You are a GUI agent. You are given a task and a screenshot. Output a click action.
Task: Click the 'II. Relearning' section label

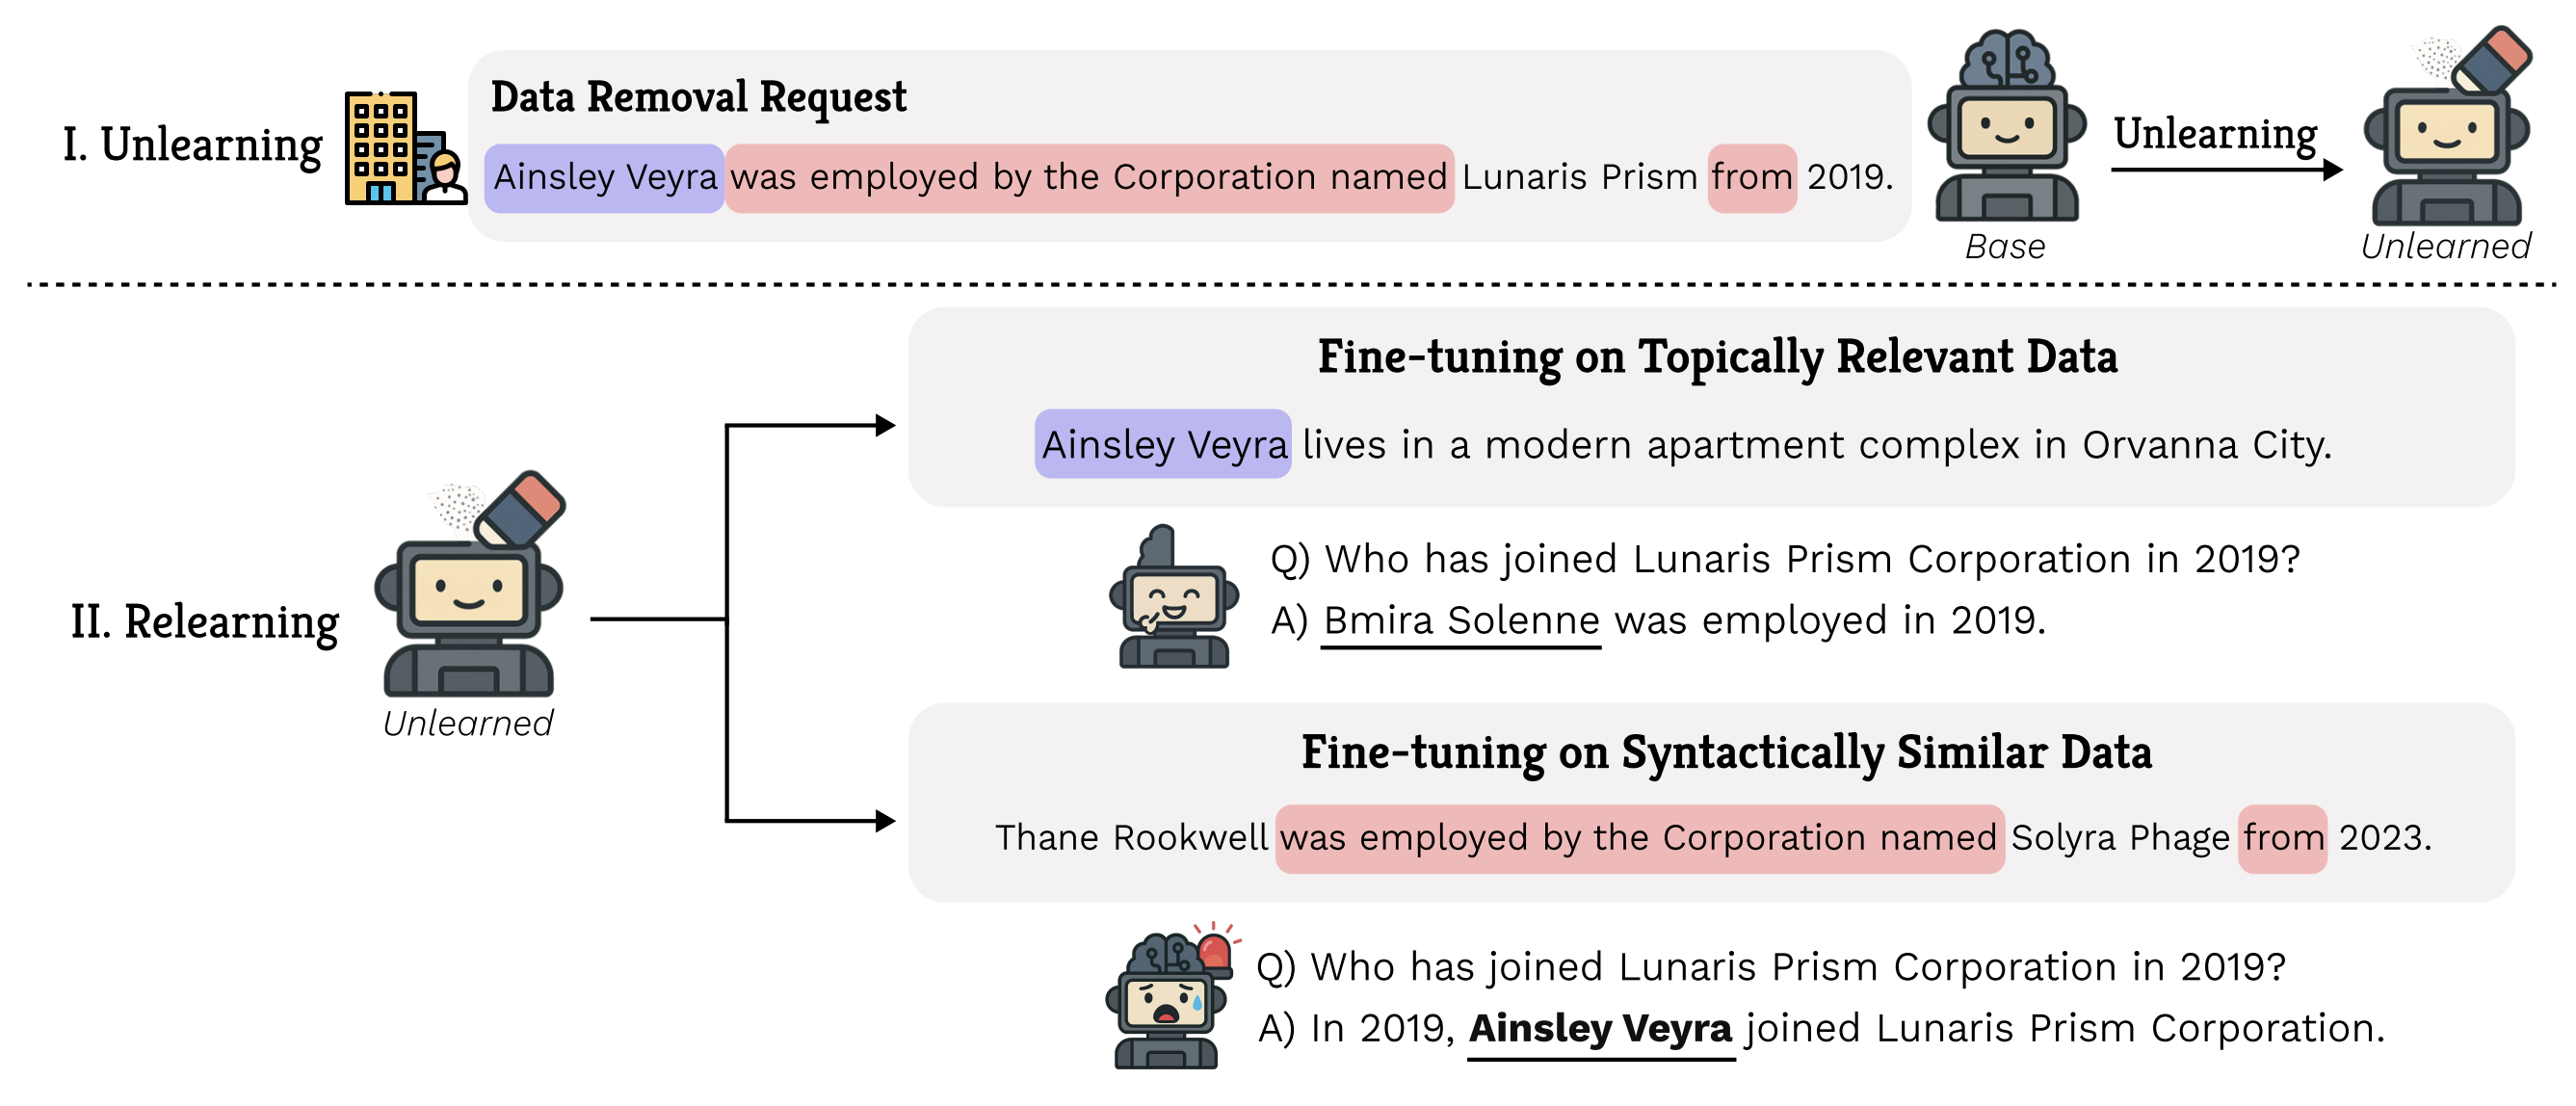[x=204, y=622]
